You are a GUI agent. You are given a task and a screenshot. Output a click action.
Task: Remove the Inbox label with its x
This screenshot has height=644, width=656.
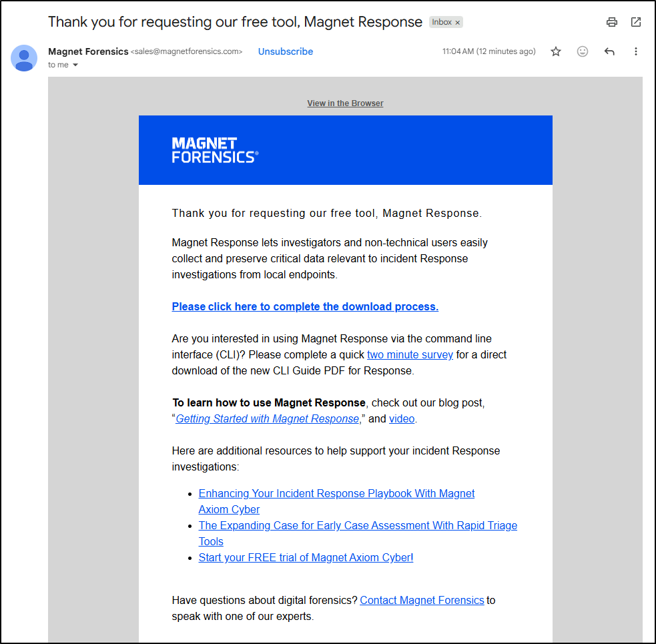point(458,23)
